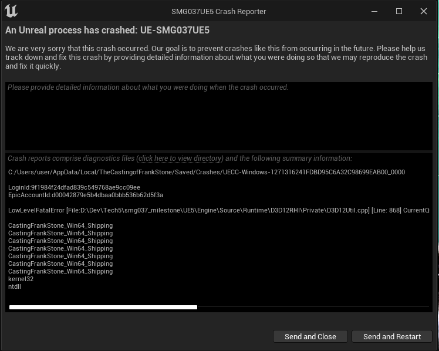Viewport: 439px width, 351px height.
Task: Click the Unreal Engine logo icon
Action: (11, 11)
